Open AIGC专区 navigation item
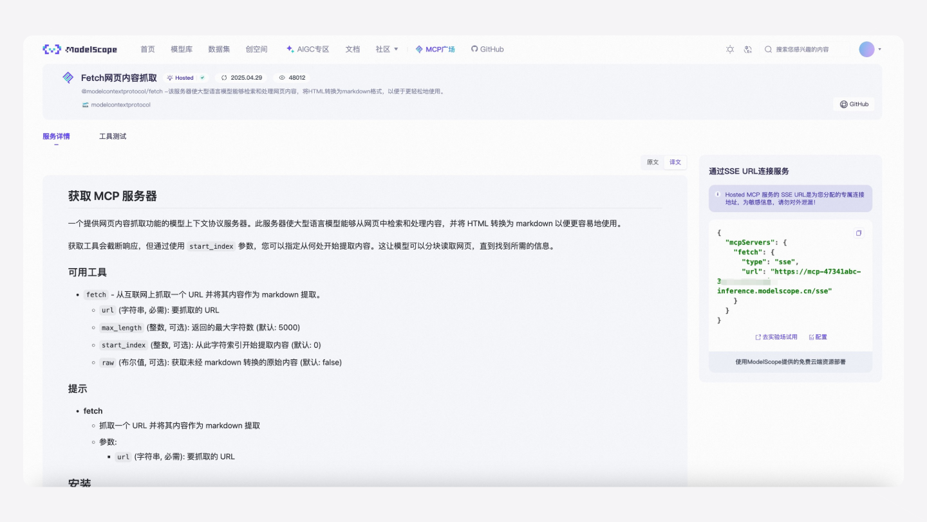The image size is (927, 522). [308, 50]
